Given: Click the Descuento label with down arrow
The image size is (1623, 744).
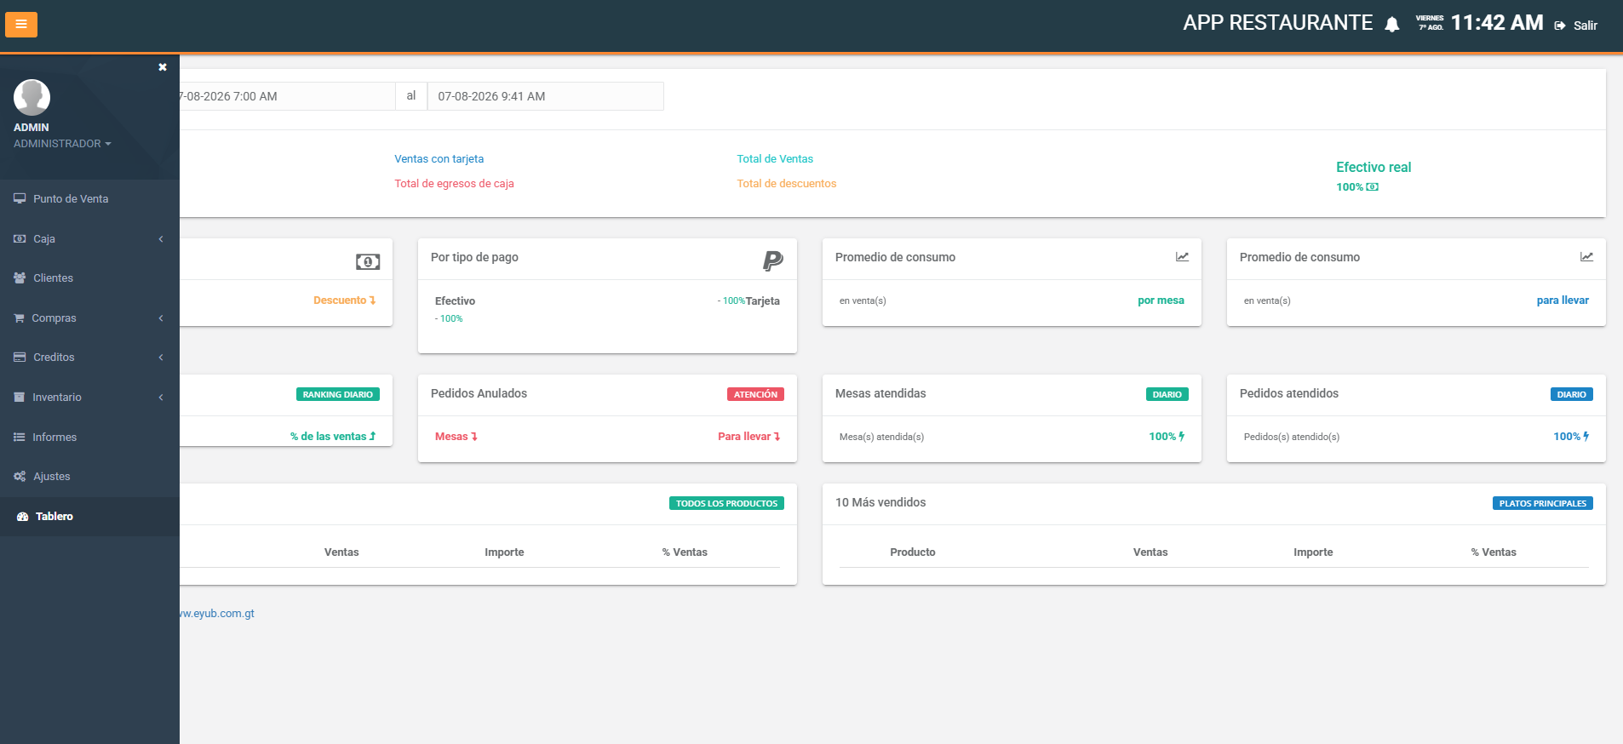Looking at the screenshot, I should coord(344,300).
